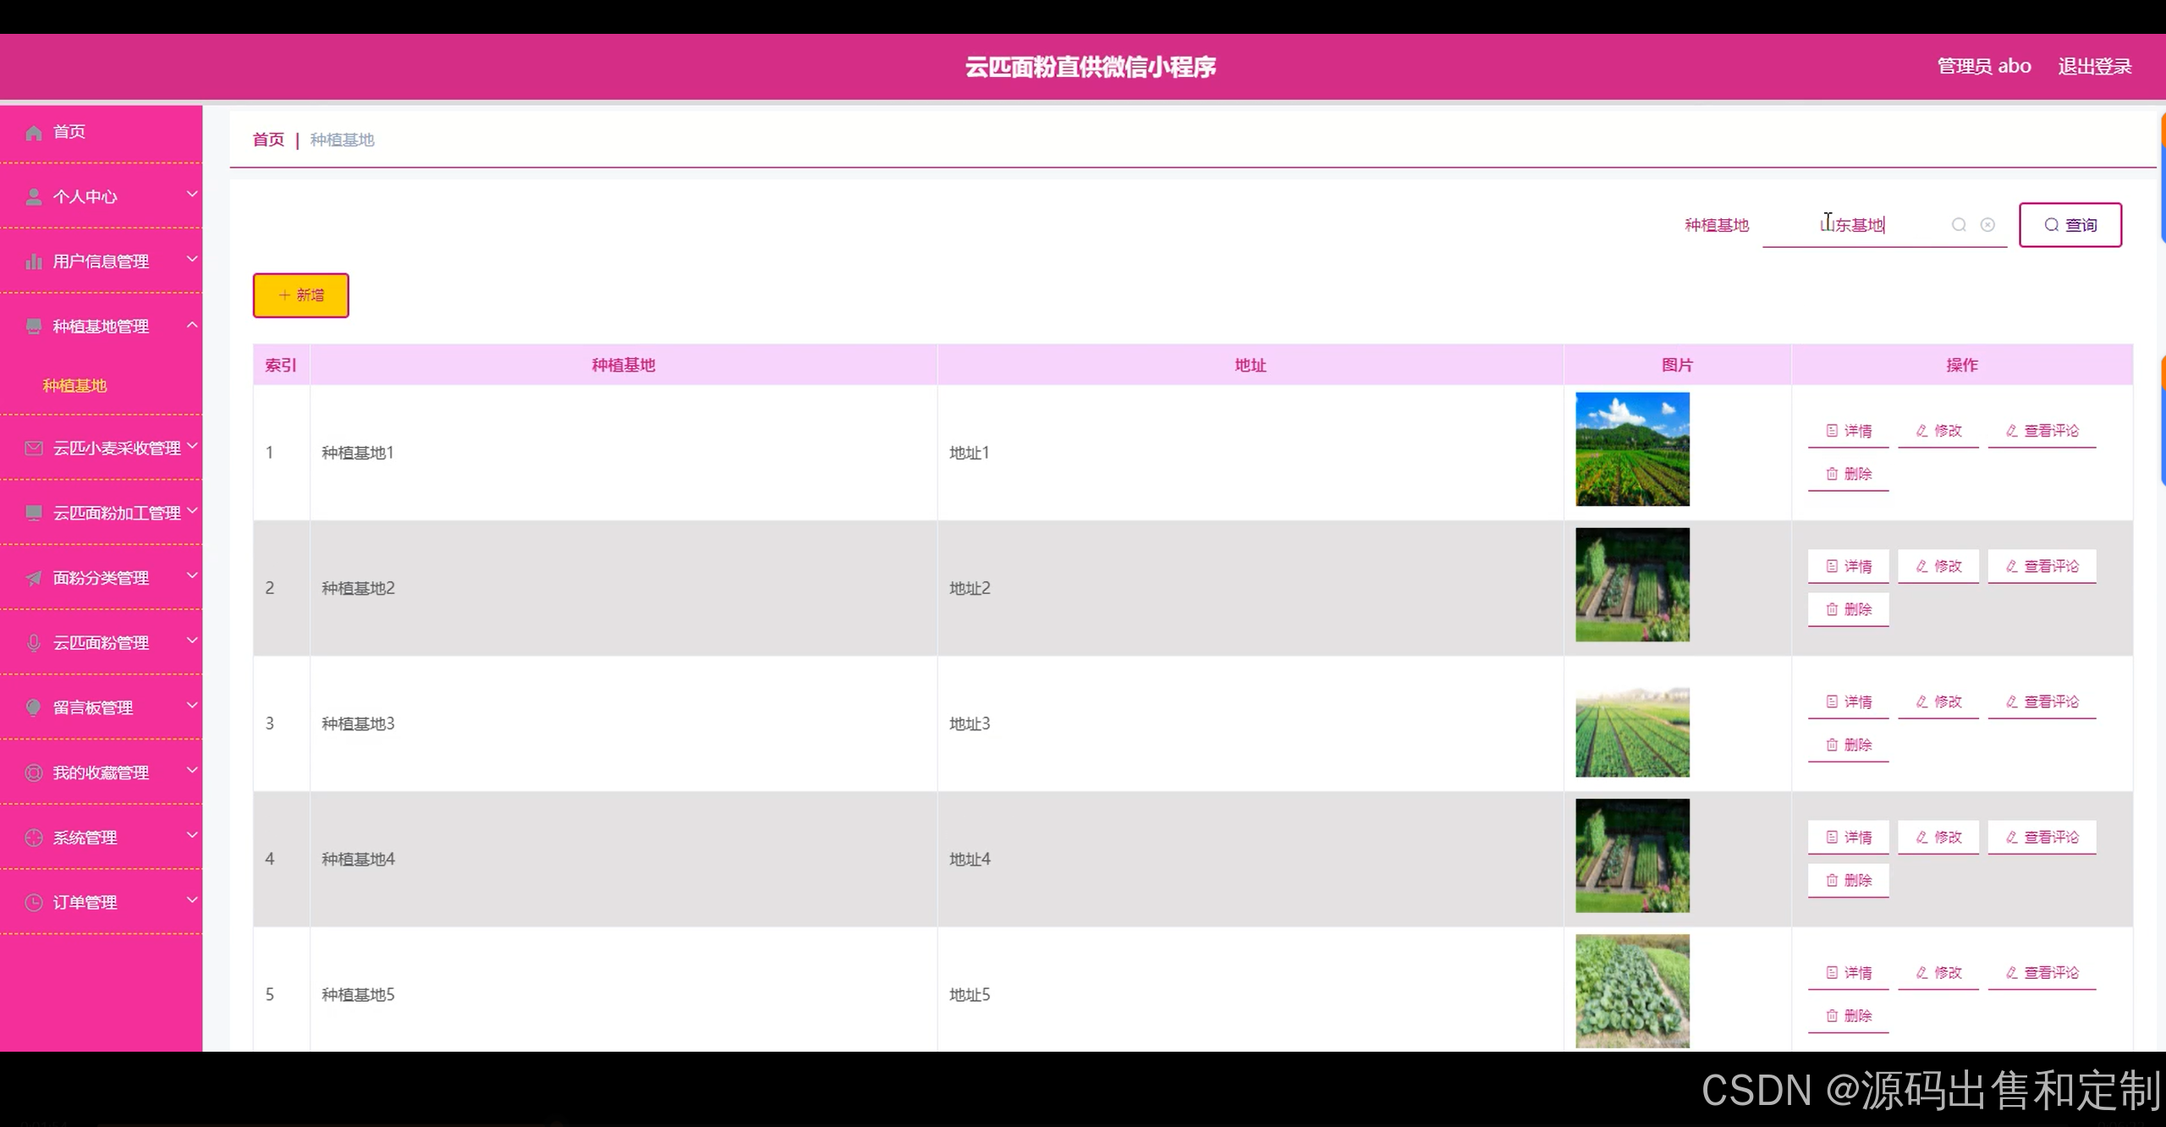This screenshot has width=2166, height=1127.
Task: Click the magnifier icon inside search input
Action: pyautogui.click(x=1959, y=225)
